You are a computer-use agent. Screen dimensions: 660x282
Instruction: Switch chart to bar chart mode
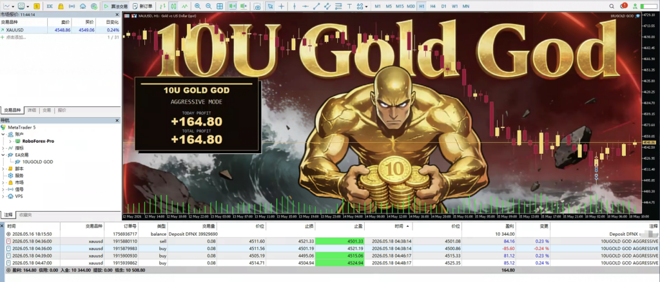click(x=163, y=6)
